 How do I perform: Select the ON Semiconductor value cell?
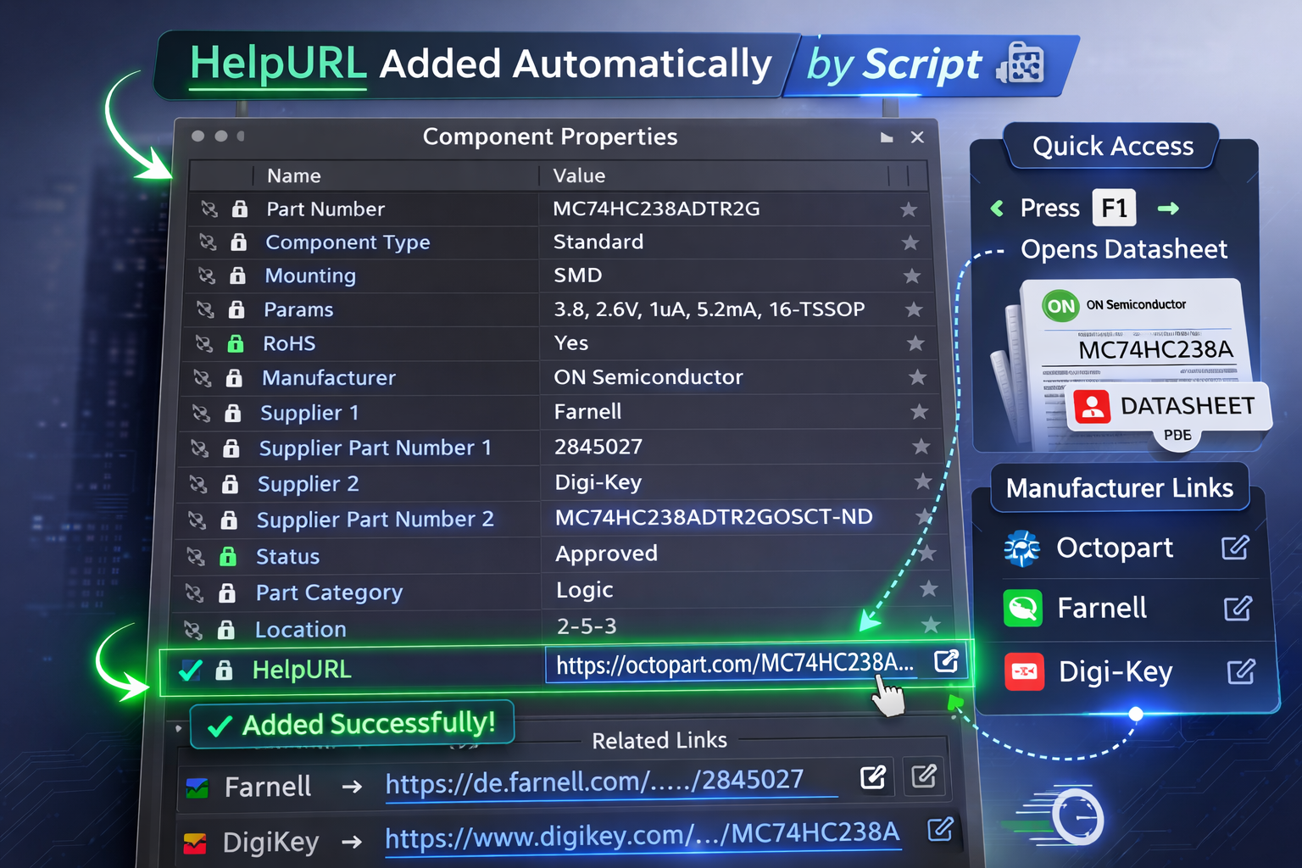[648, 377]
